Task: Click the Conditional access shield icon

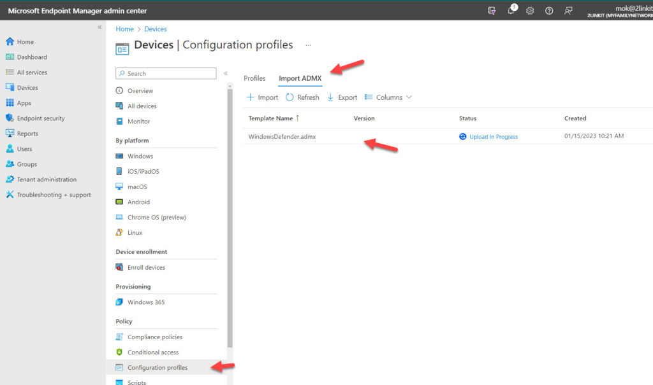Action: click(119, 352)
